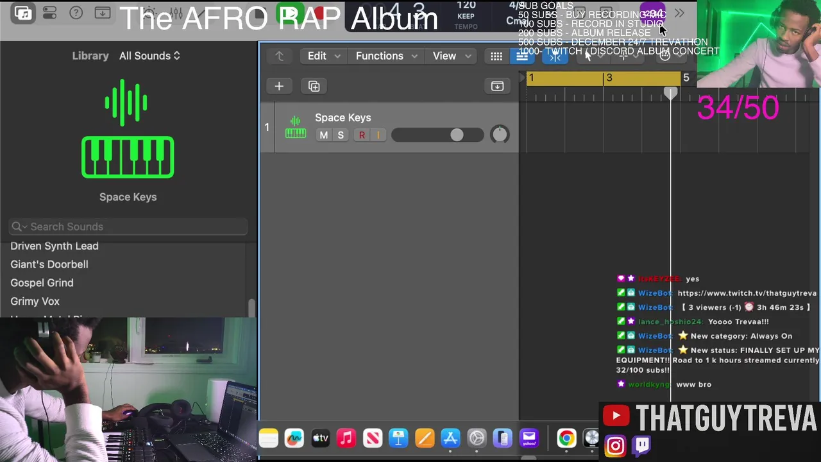The image size is (821, 462).
Task: Open Freeform from the Dock
Action: tap(294, 438)
